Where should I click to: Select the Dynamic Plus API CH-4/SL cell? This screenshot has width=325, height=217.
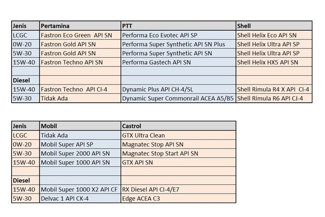pyautogui.click(x=177, y=89)
